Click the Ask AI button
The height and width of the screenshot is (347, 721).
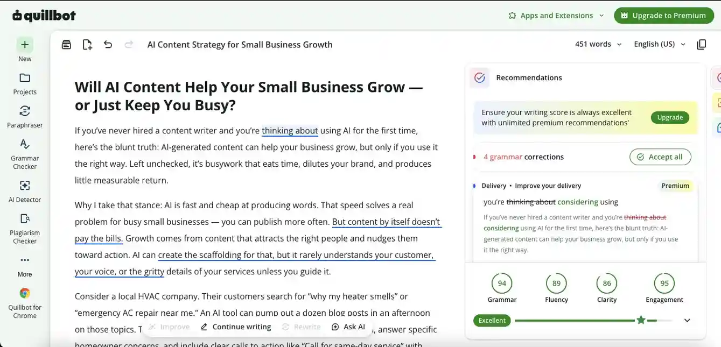(x=348, y=327)
